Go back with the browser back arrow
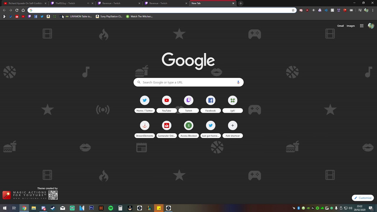The height and width of the screenshot is (212, 377). 4,10
